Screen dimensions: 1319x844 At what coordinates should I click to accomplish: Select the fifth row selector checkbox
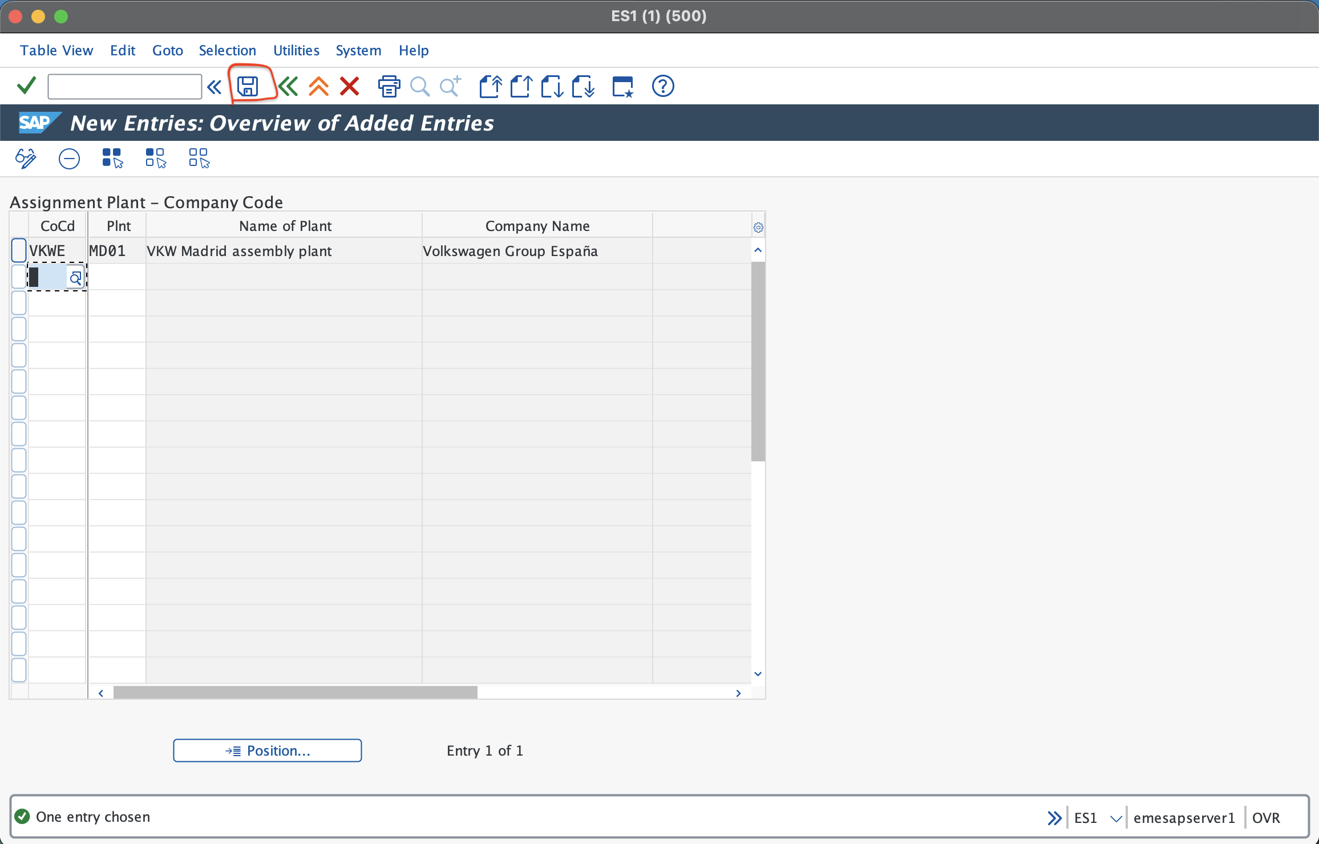[x=19, y=356]
